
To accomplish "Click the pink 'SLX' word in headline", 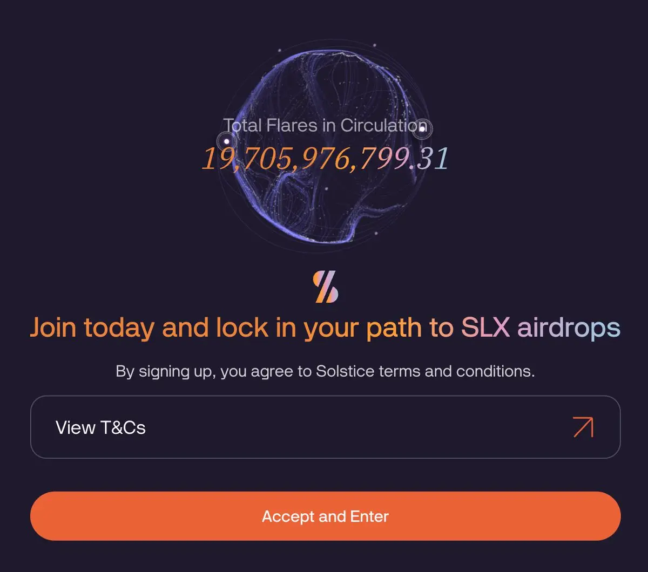I will click(x=485, y=328).
